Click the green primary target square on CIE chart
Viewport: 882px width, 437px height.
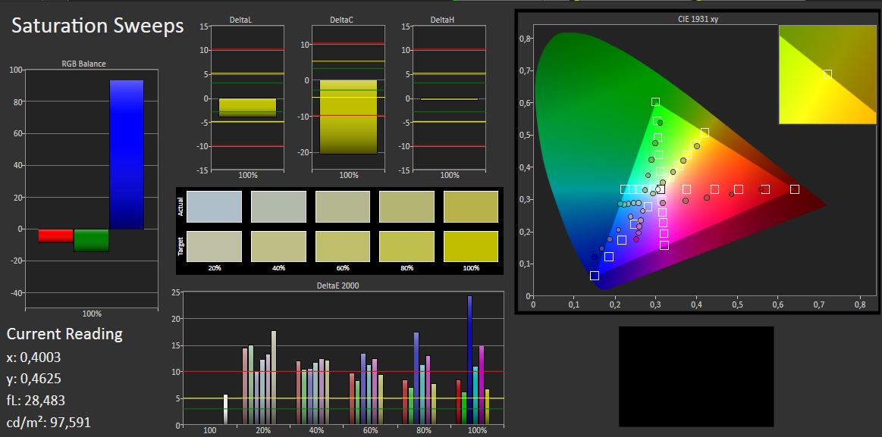click(x=655, y=101)
